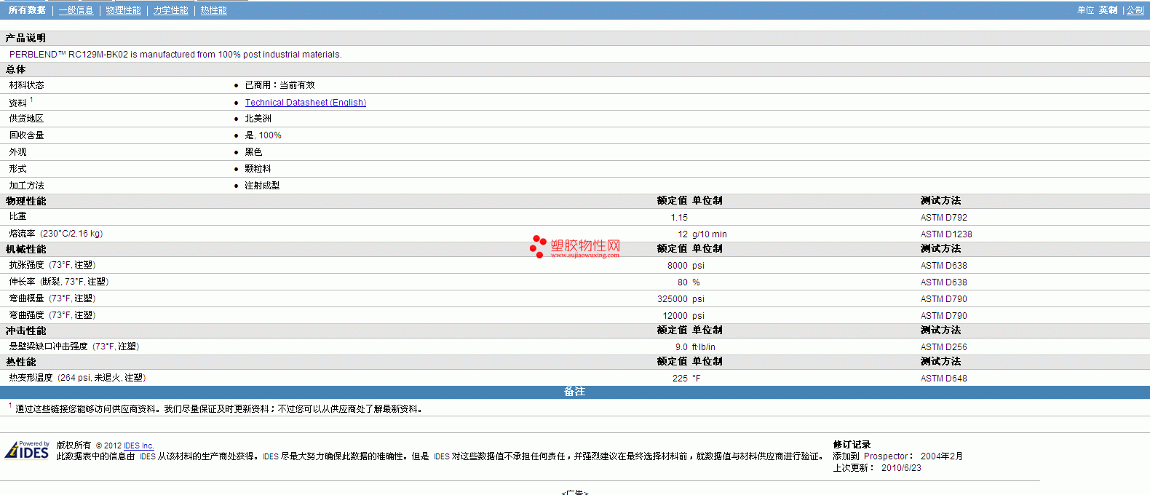1150x495 pixels.
Task: Click the ASTM D256 test method
Action: (944, 347)
